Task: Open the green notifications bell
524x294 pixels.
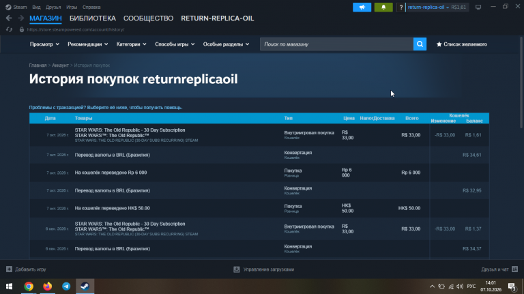Action: coord(383,7)
